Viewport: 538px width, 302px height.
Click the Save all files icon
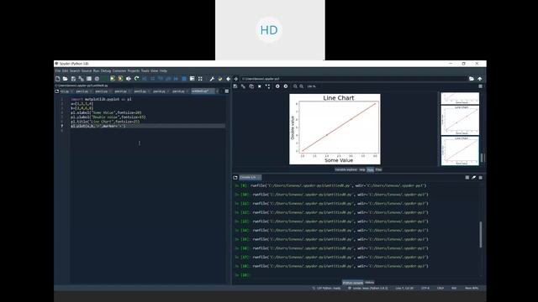[x=81, y=79]
